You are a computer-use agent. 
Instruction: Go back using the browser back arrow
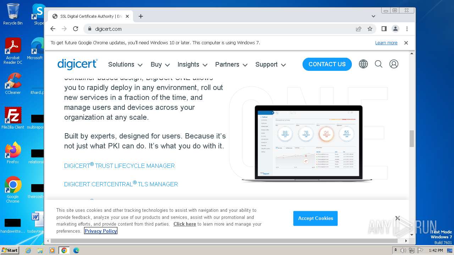53,29
